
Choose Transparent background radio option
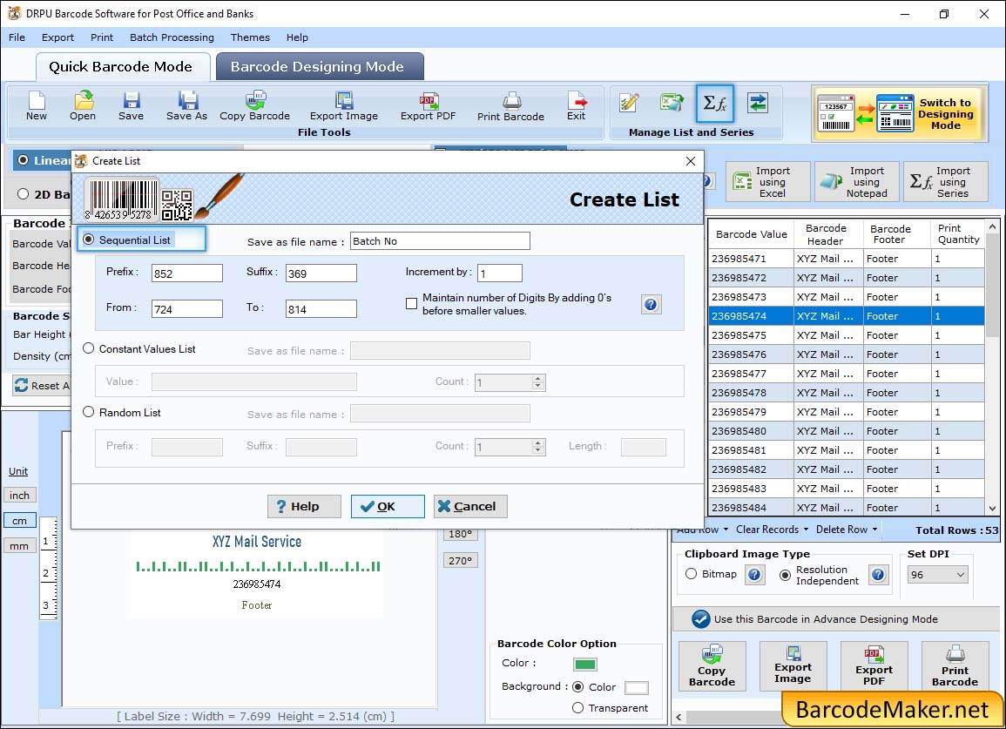click(x=578, y=708)
